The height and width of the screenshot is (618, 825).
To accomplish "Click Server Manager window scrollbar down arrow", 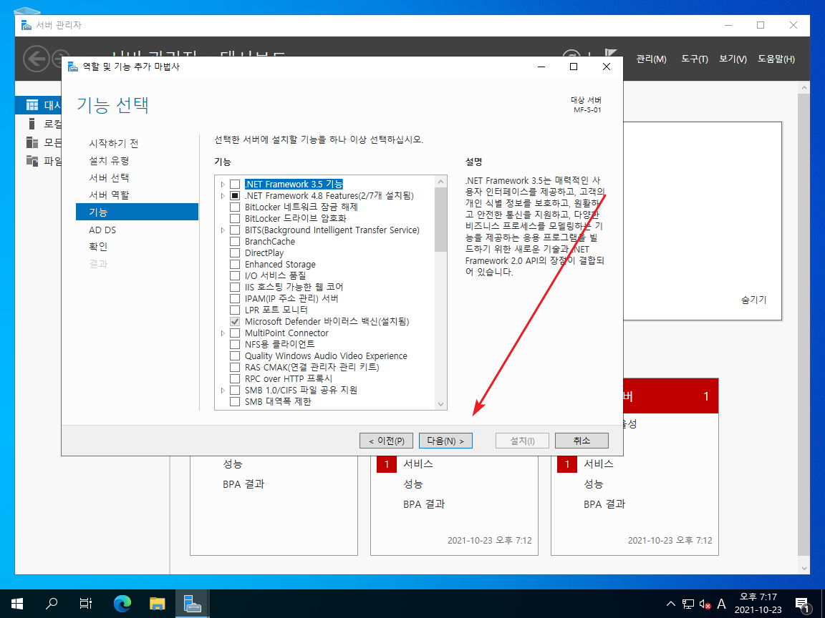I will (x=804, y=568).
